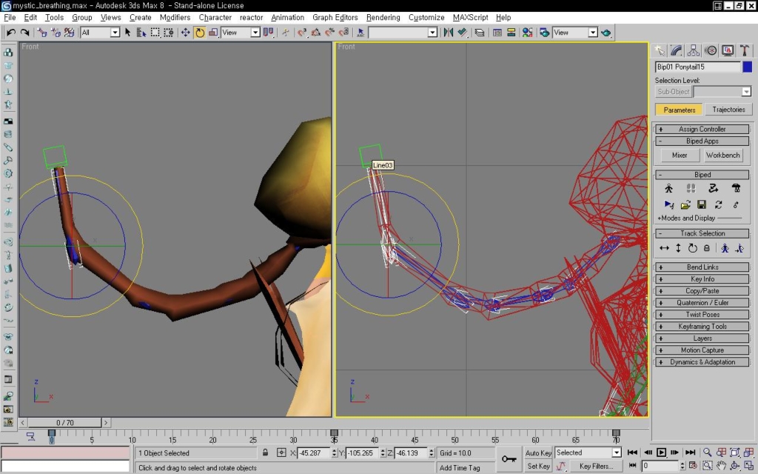This screenshot has width=758, height=474.
Task: Open the named selection sets dropdown
Action: tap(432, 33)
